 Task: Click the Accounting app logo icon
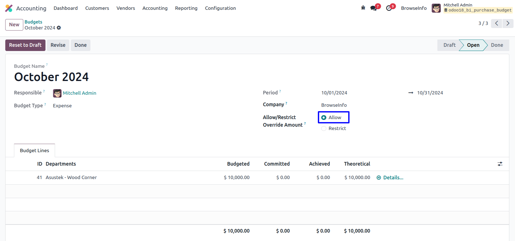pyautogui.click(x=9, y=8)
